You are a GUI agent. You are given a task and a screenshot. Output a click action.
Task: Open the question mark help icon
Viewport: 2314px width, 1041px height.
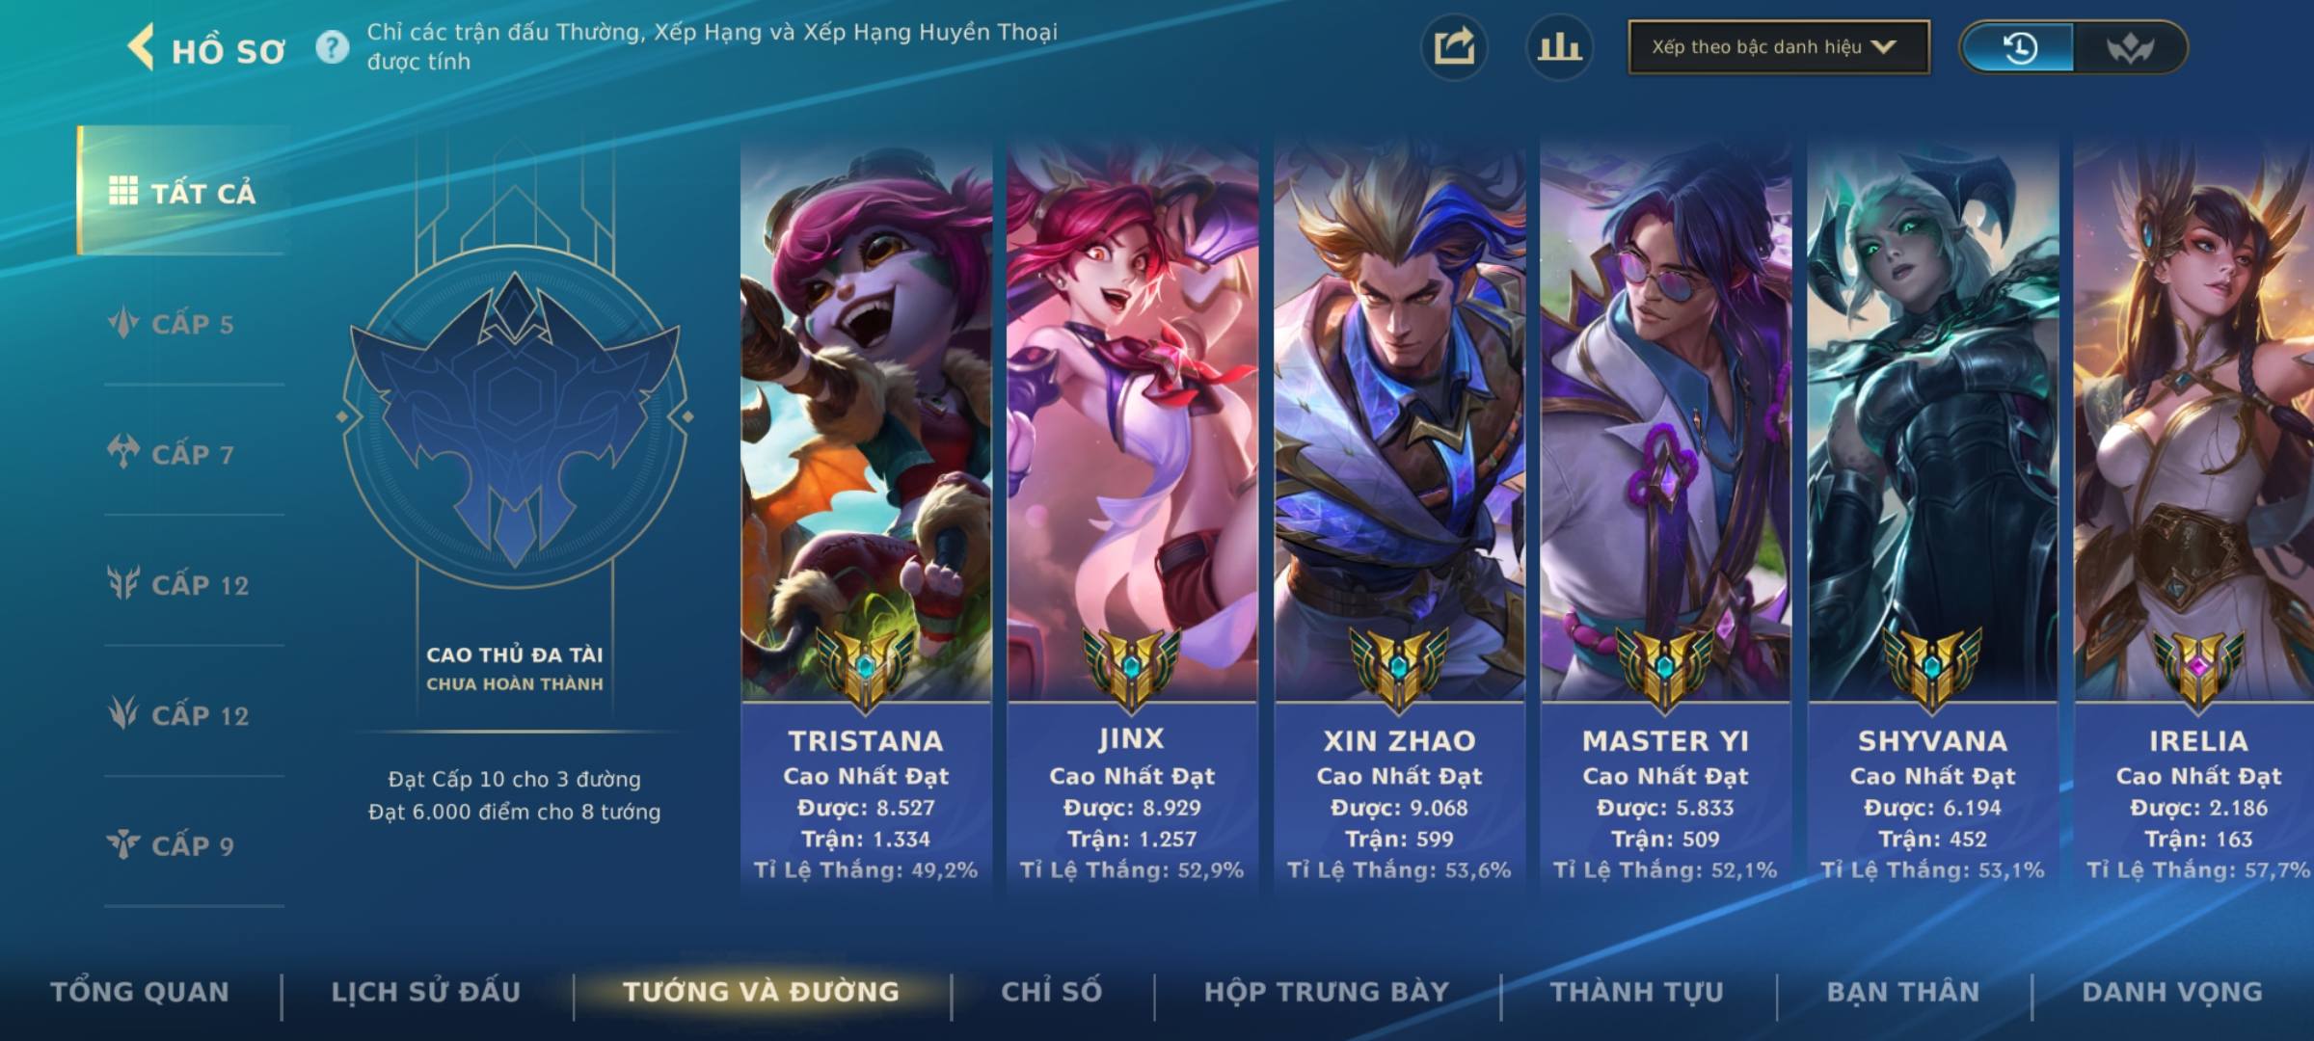(333, 47)
